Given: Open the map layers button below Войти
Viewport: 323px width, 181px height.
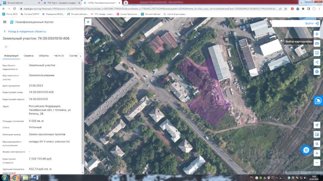Looking at the screenshot, I should [317, 34].
